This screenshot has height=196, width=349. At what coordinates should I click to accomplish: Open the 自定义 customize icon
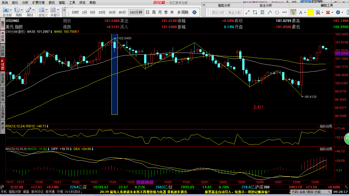(x=42, y=10)
